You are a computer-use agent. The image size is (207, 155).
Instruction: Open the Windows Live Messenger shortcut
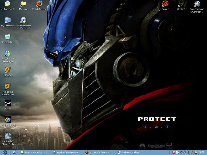pyautogui.click(x=8, y=57)
